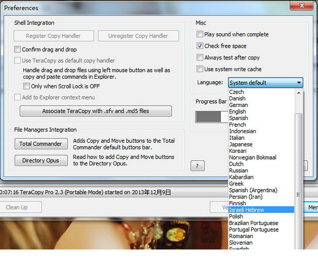
Task: Choose Persian (Iran) entry
Action: pos(261,197)
